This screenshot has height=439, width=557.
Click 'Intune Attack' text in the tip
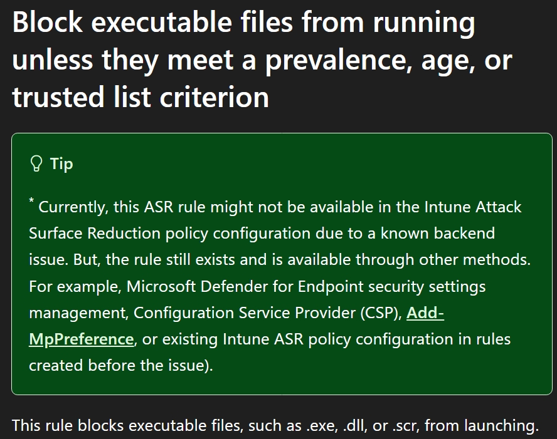pyautogui.click(x=473, y=207)
